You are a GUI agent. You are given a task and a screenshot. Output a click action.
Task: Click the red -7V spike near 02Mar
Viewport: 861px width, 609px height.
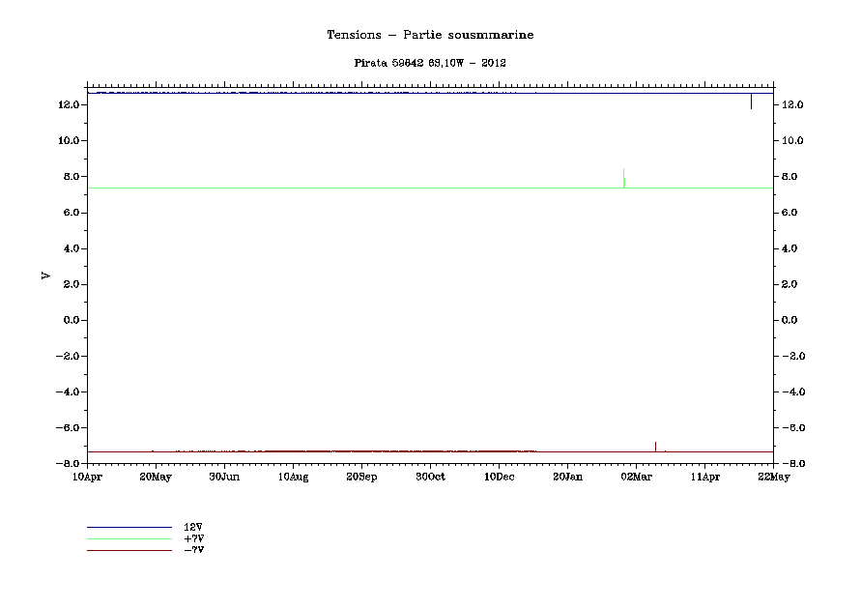click(655, 446)
